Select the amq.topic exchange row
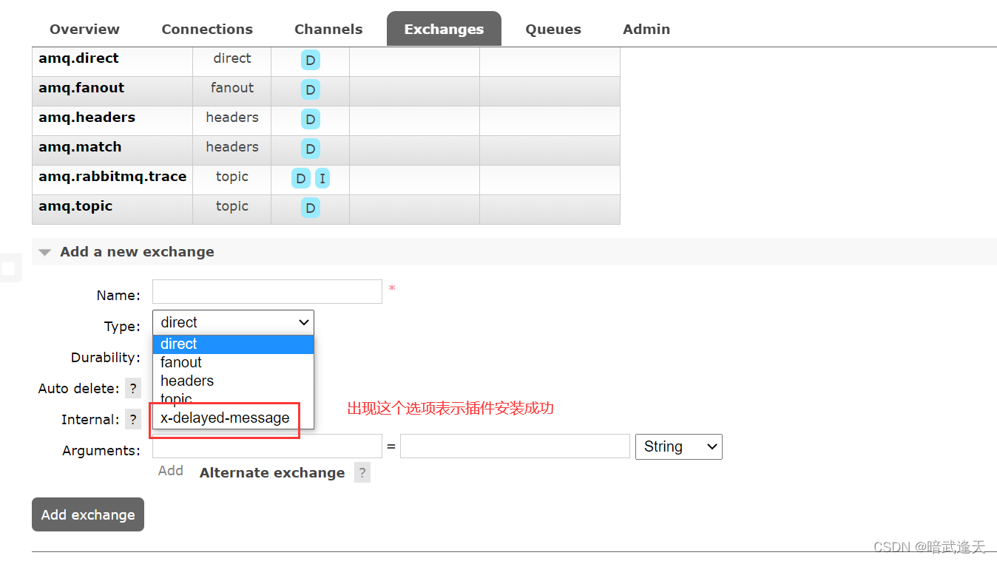The image size is (997, 561). point(75,206)
